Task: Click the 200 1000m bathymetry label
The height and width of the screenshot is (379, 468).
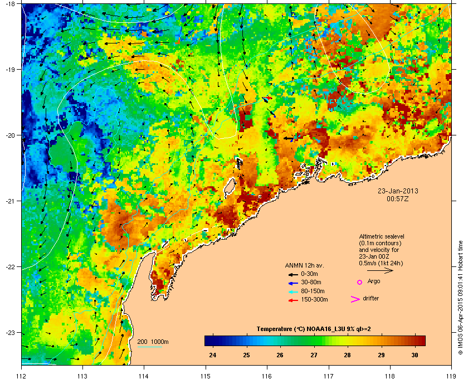Action: (153, 342)
